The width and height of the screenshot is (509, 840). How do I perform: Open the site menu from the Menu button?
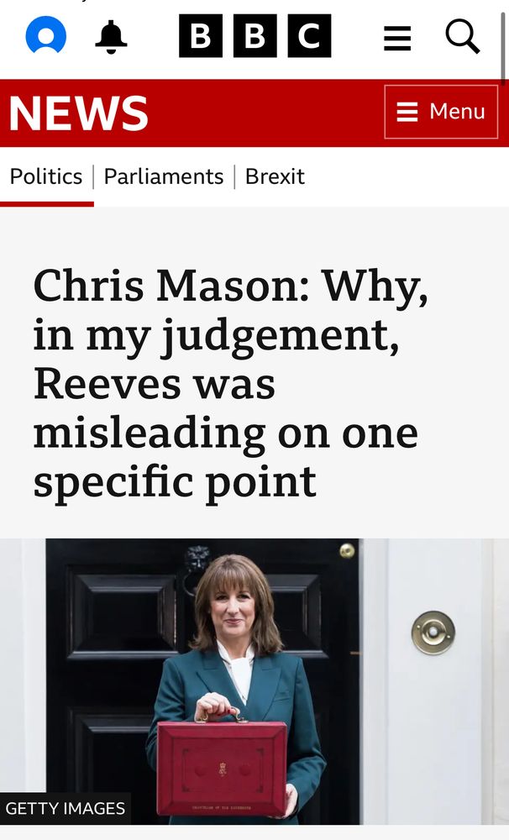441,112
